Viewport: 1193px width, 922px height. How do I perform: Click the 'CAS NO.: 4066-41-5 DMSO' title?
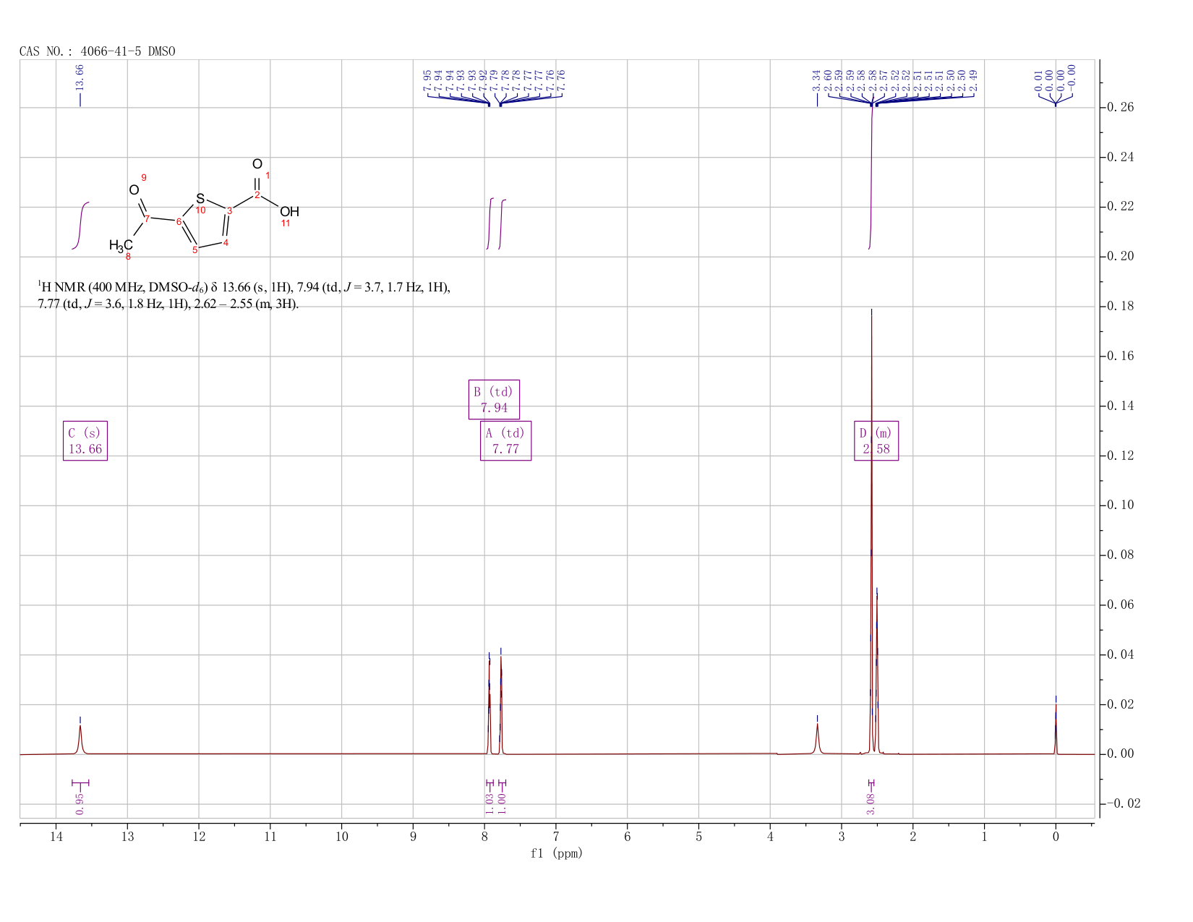98,51
